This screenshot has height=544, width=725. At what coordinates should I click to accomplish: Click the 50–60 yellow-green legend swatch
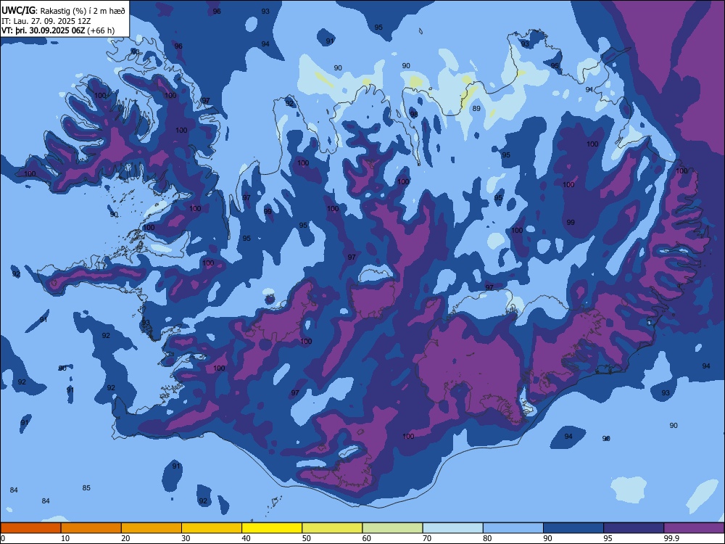pyautogui.click(x=332, y=528)
